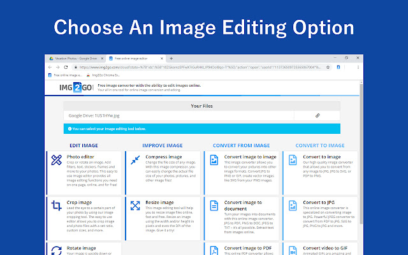Select the Crop image icon
Screen dimensions: 408x255
[57, 205]
